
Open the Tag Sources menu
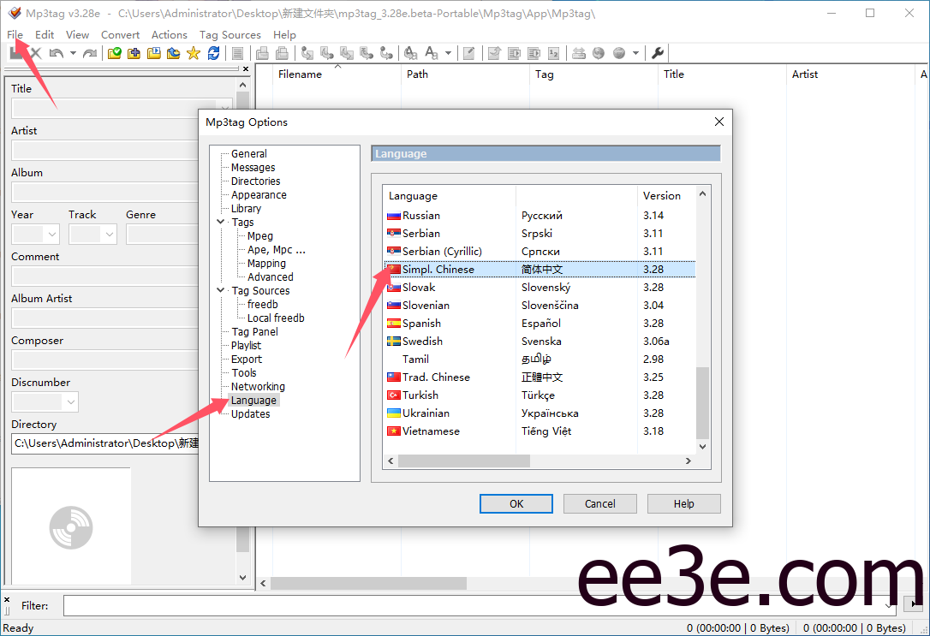230,35
